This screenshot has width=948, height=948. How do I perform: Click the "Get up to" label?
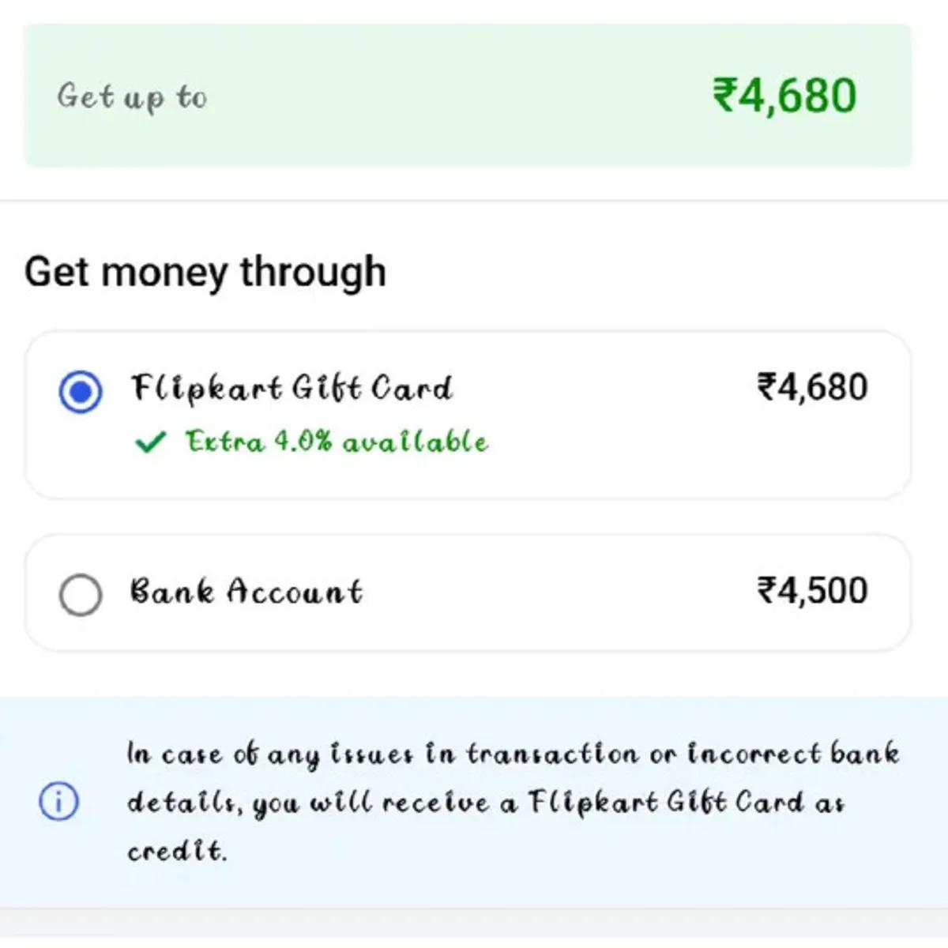click(x=132, y=97)
